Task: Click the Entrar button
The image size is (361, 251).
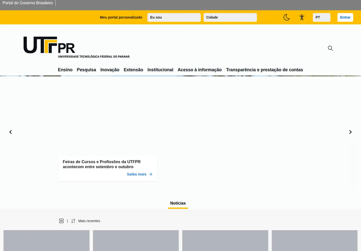Action: [345, 17]
